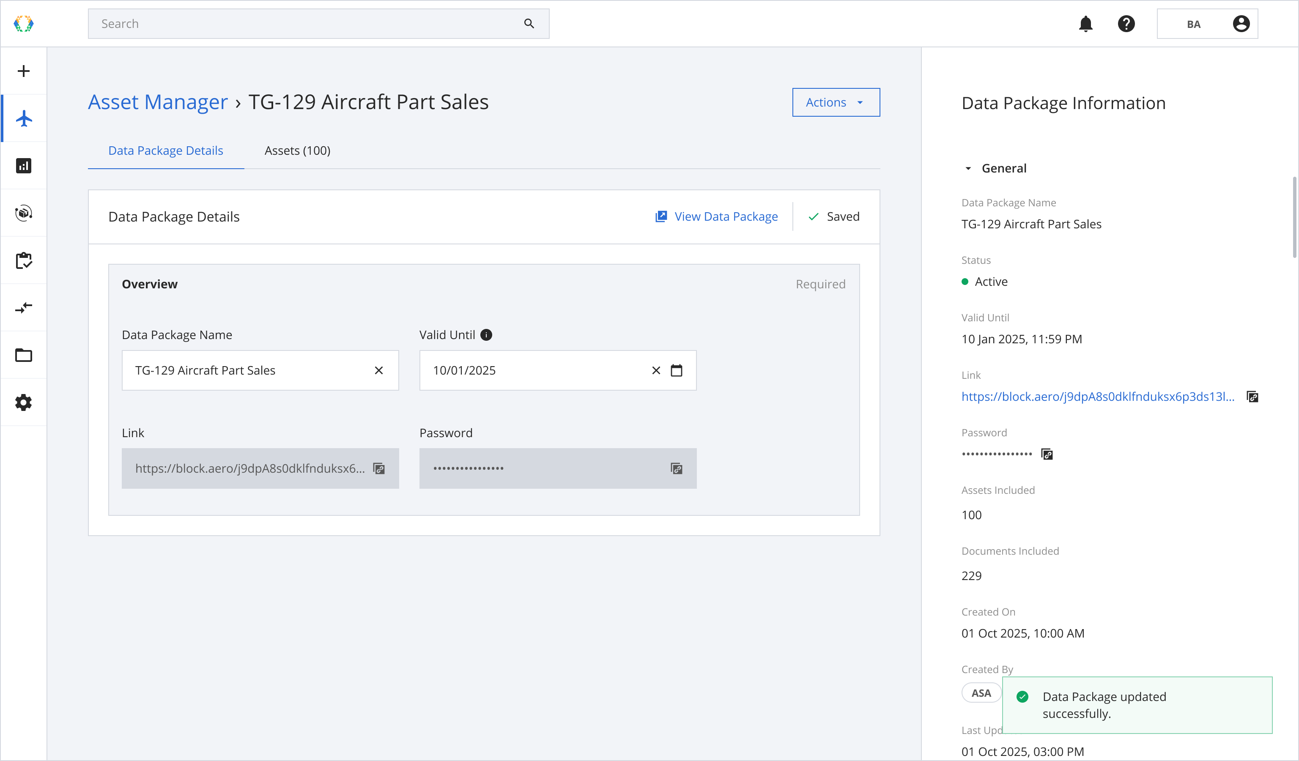This screenshot has height=761, width=1299.
Task: Select the Data Package Details tab
Action: tap(165, 151)
